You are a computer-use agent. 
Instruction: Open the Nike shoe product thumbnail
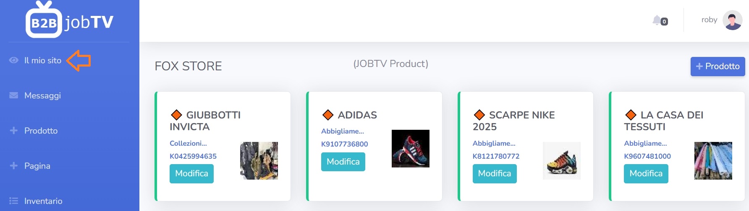[562, 161]
